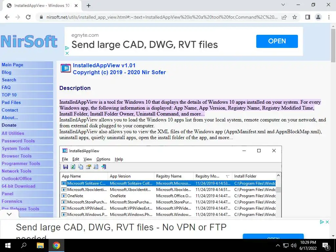Open Chrome's three-dot menu
The image size is (336, 252).
click(x=329, y=17)
